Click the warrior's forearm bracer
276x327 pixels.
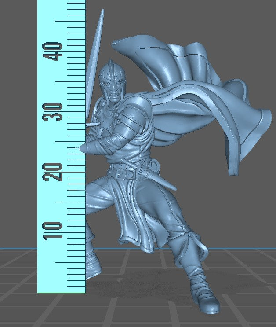click(x=105, y=143)
